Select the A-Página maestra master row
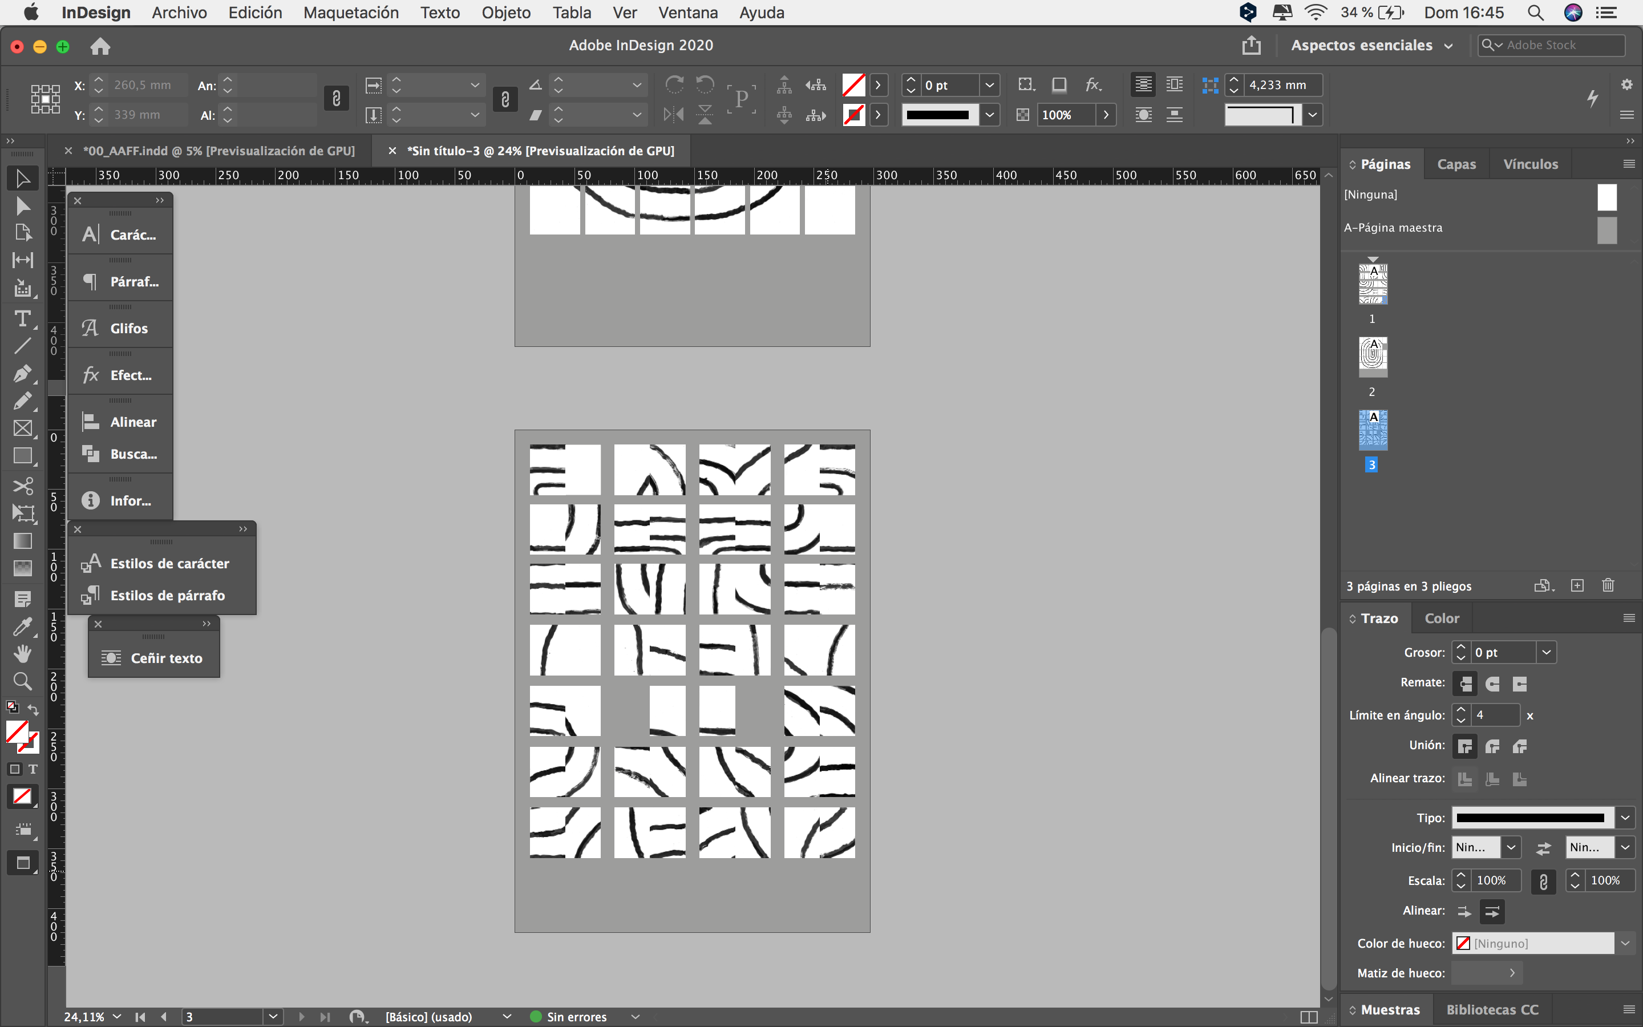1643x1027 pixels. point(1479,228)
